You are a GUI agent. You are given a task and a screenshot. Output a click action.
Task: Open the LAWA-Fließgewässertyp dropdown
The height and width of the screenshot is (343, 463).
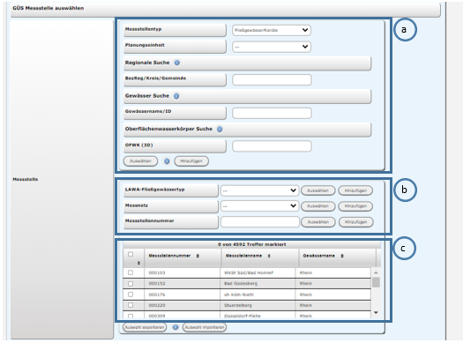[x=259, y=190]
